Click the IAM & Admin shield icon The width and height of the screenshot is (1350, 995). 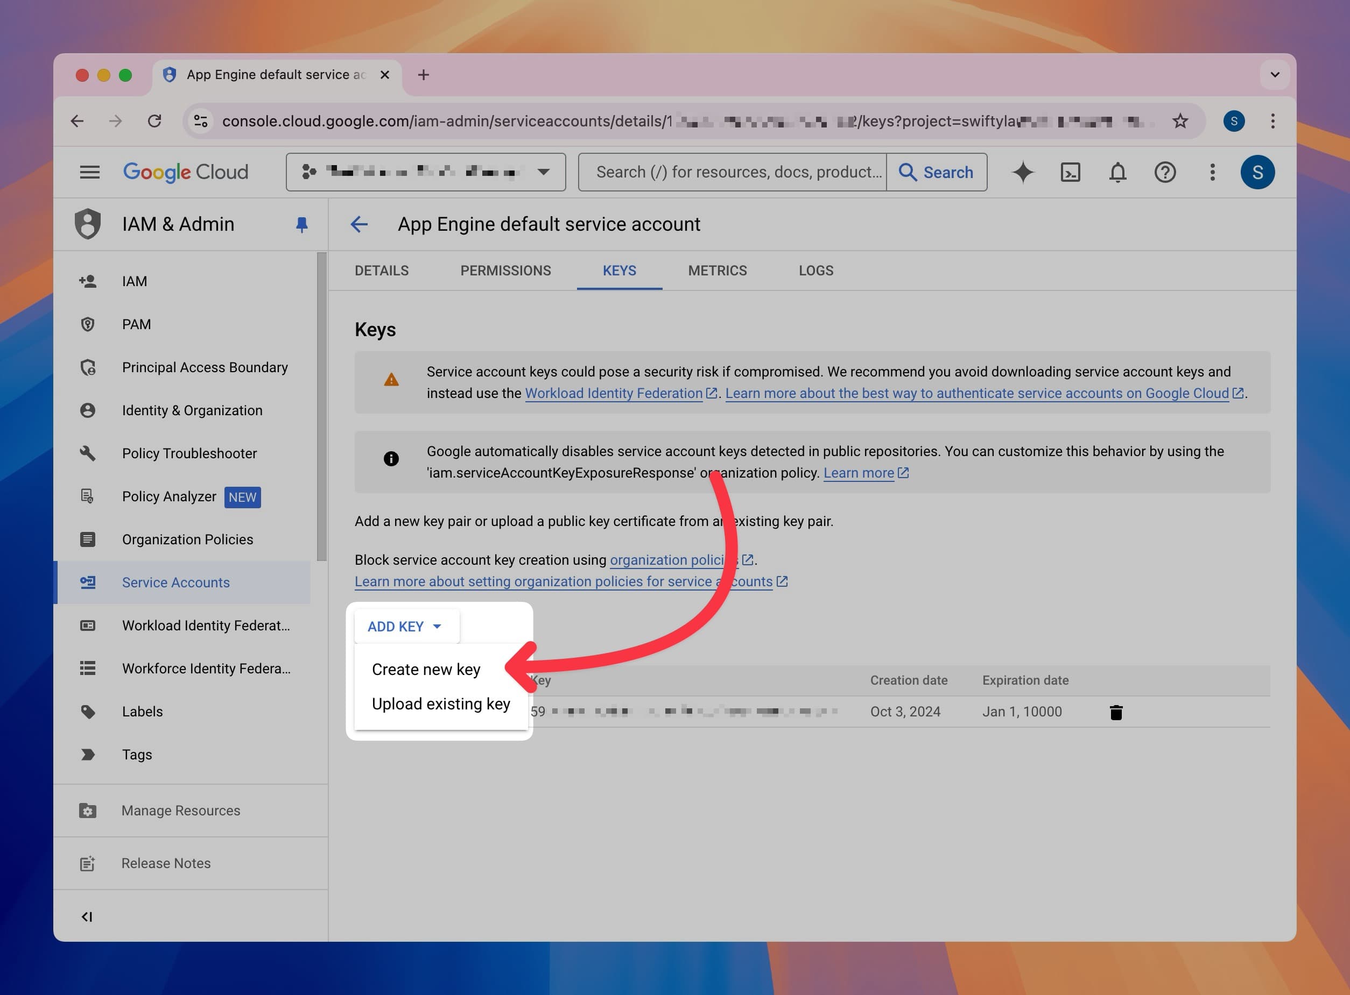tap(87, 224)
